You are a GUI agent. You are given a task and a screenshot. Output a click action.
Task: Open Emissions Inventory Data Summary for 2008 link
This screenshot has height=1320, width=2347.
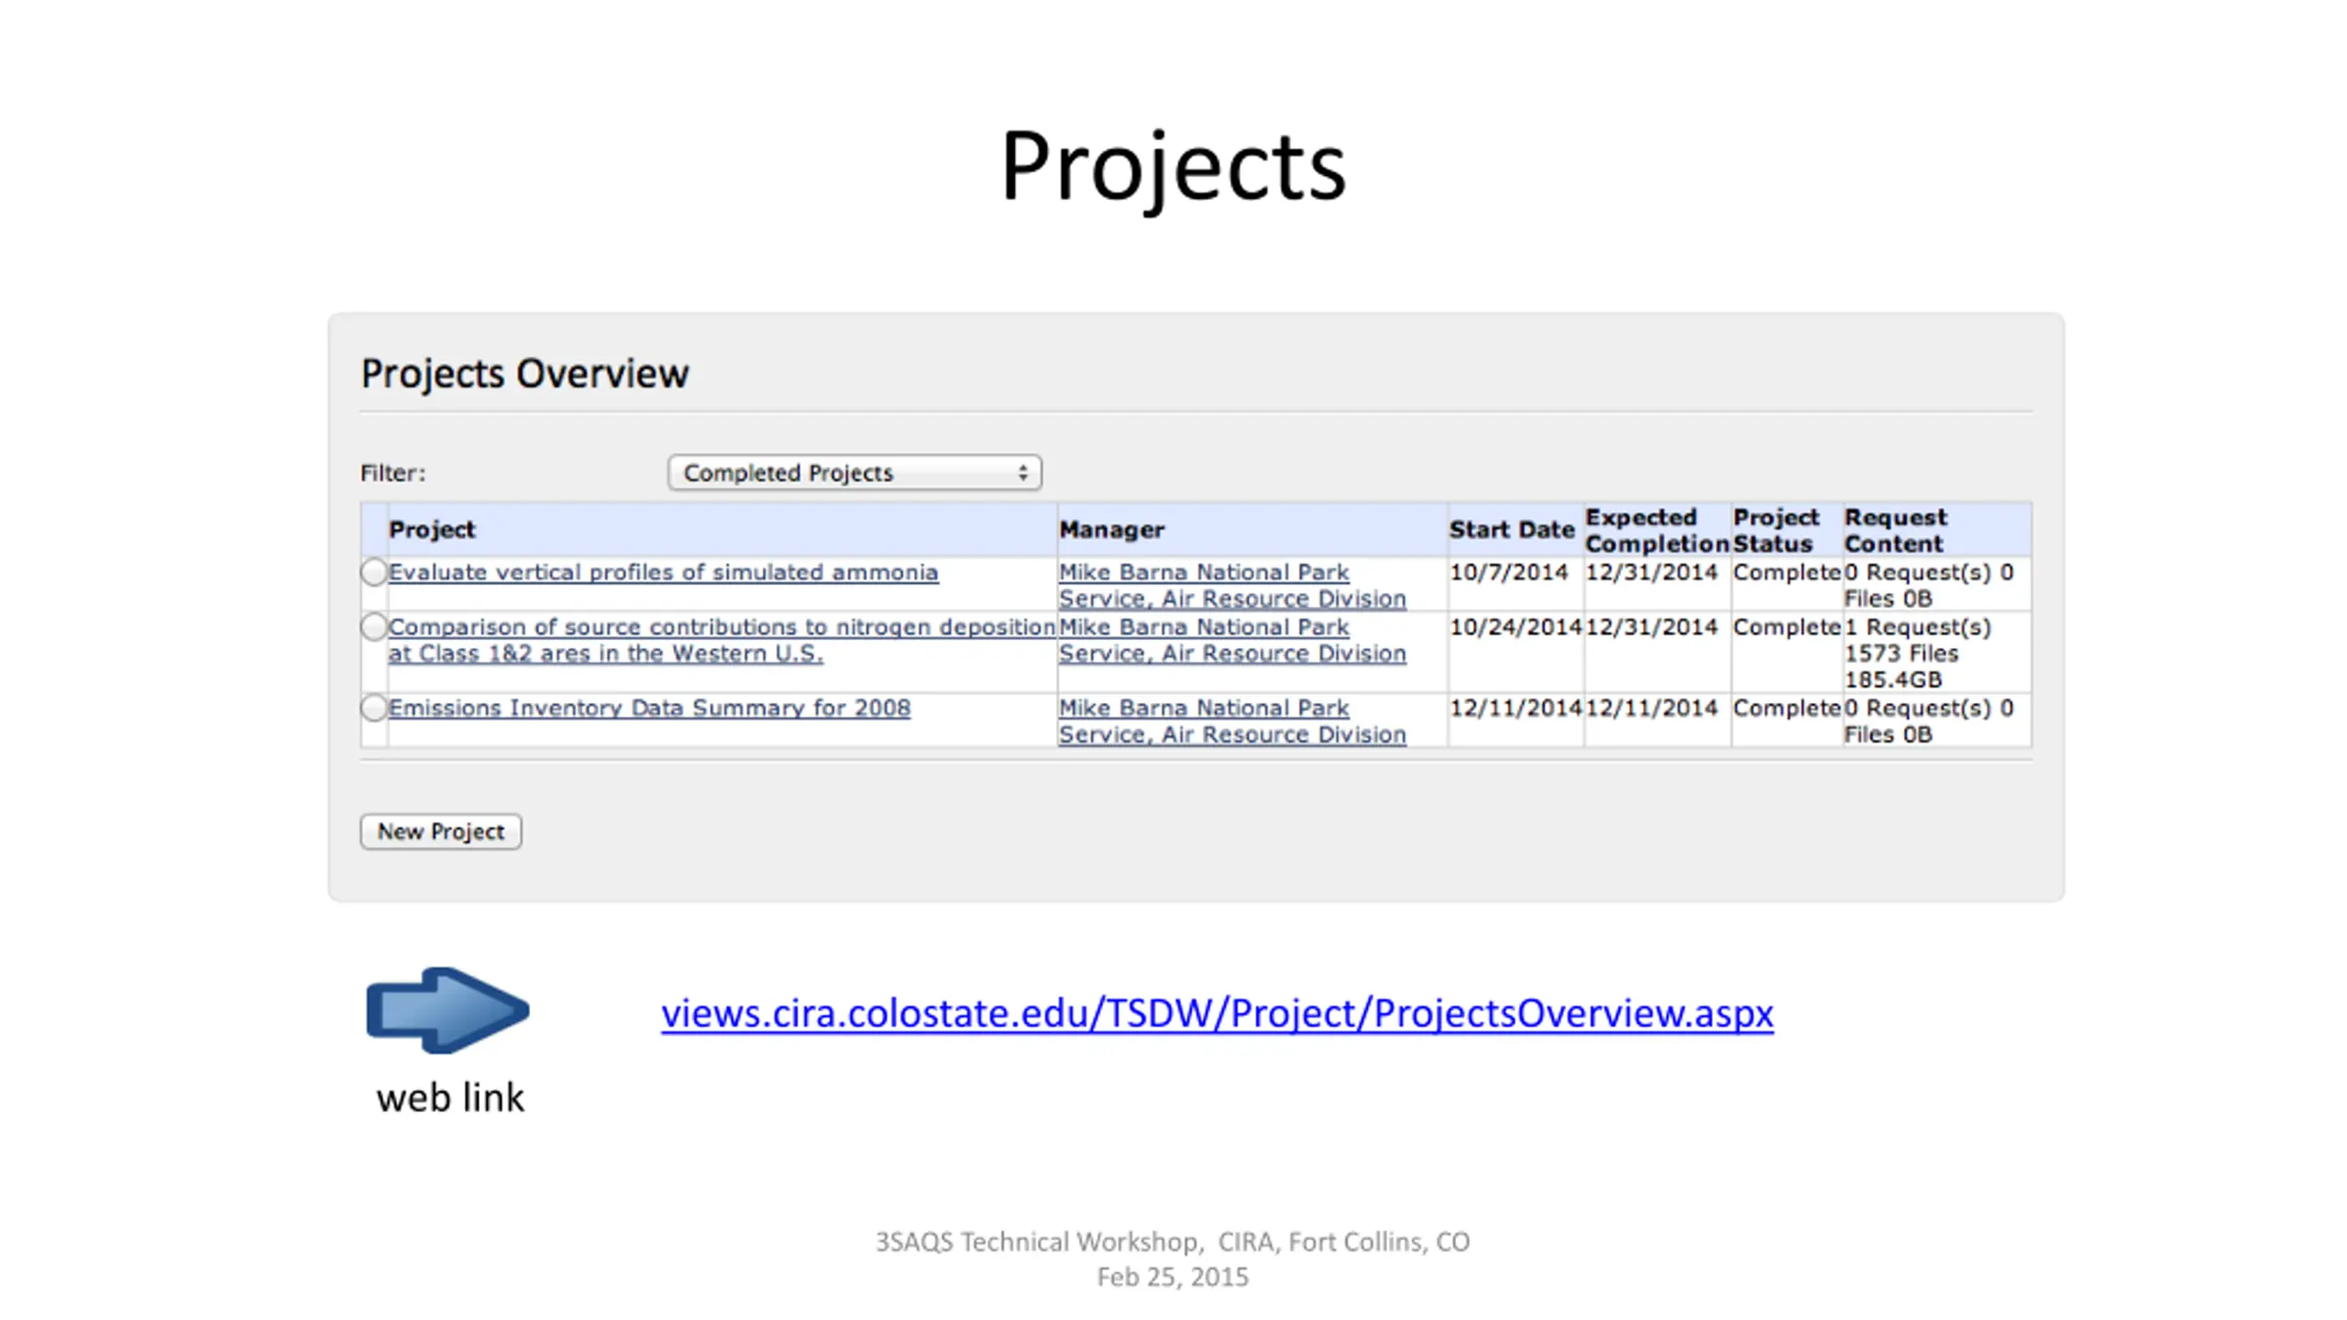coord(649,708)
